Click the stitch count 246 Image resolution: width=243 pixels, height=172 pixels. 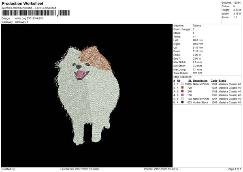point(190,92)
